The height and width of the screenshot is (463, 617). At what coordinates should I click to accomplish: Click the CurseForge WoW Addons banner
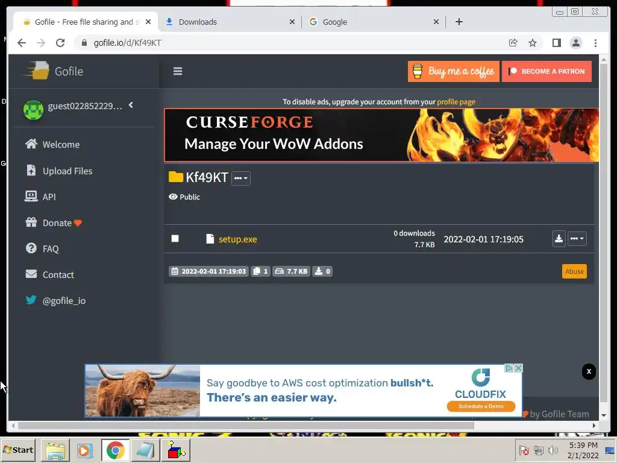tap(381, 135)
